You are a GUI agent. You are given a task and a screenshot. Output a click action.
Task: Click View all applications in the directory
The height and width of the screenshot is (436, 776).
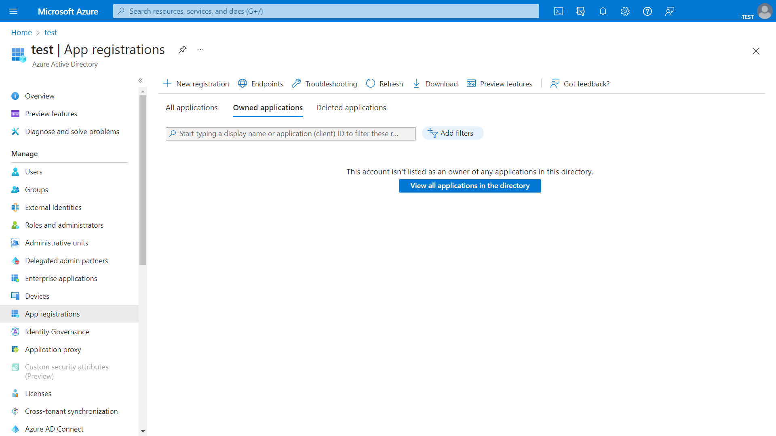470,186
